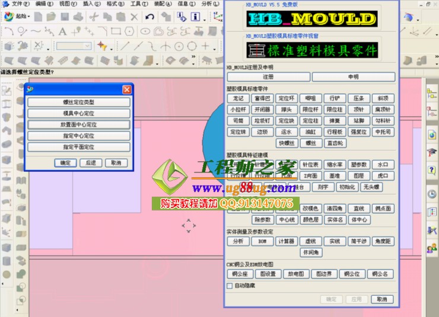Image resolution: width=439 pixels, height=317 pixels.
Task: Expand the selection filter dropdown arrow
Action: 112,49
